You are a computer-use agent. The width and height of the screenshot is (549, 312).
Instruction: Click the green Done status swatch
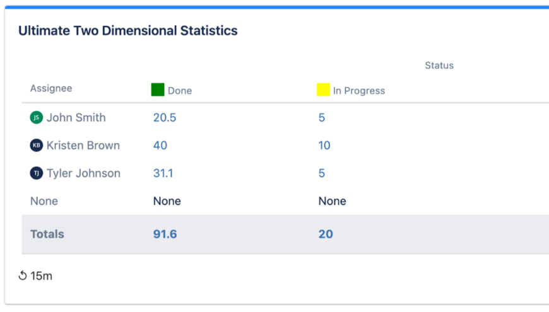[158, 90]
